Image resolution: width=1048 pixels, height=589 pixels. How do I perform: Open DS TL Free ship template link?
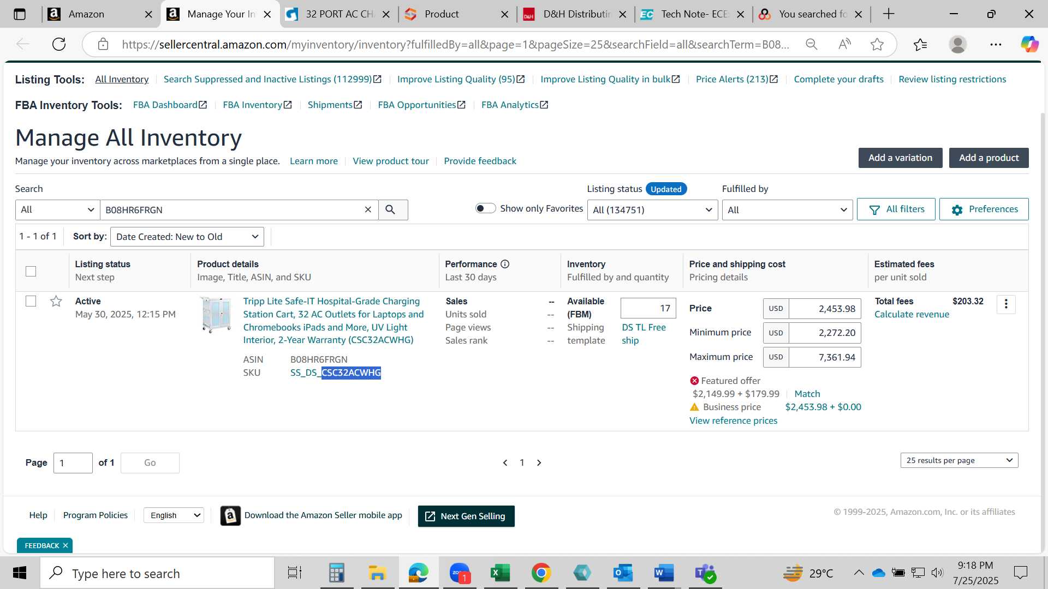[644, 334]
